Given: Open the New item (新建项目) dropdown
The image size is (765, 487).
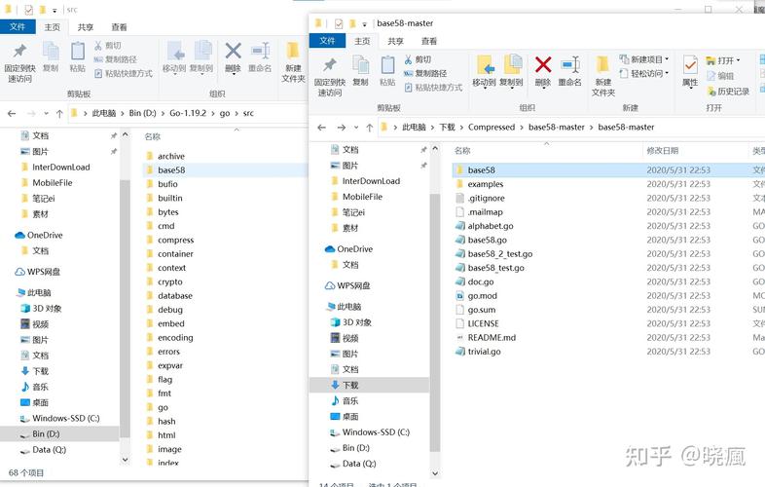Looking at the screenshot, I should tap(644, 59).
